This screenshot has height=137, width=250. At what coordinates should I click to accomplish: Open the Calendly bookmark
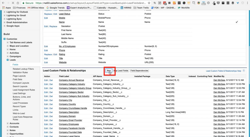pos(106,8)
